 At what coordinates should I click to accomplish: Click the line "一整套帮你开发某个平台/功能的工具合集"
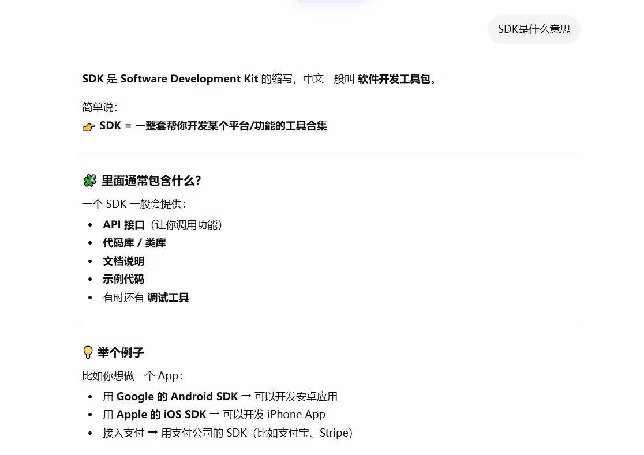pyautogui.click(x=231, y=126)
